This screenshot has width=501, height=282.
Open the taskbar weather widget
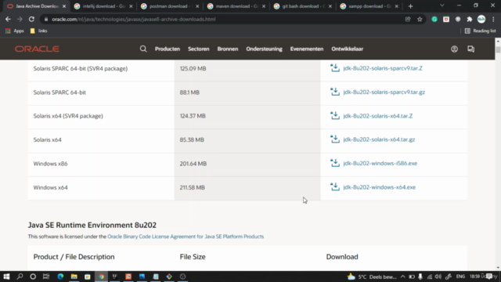(x=373, y=277)
